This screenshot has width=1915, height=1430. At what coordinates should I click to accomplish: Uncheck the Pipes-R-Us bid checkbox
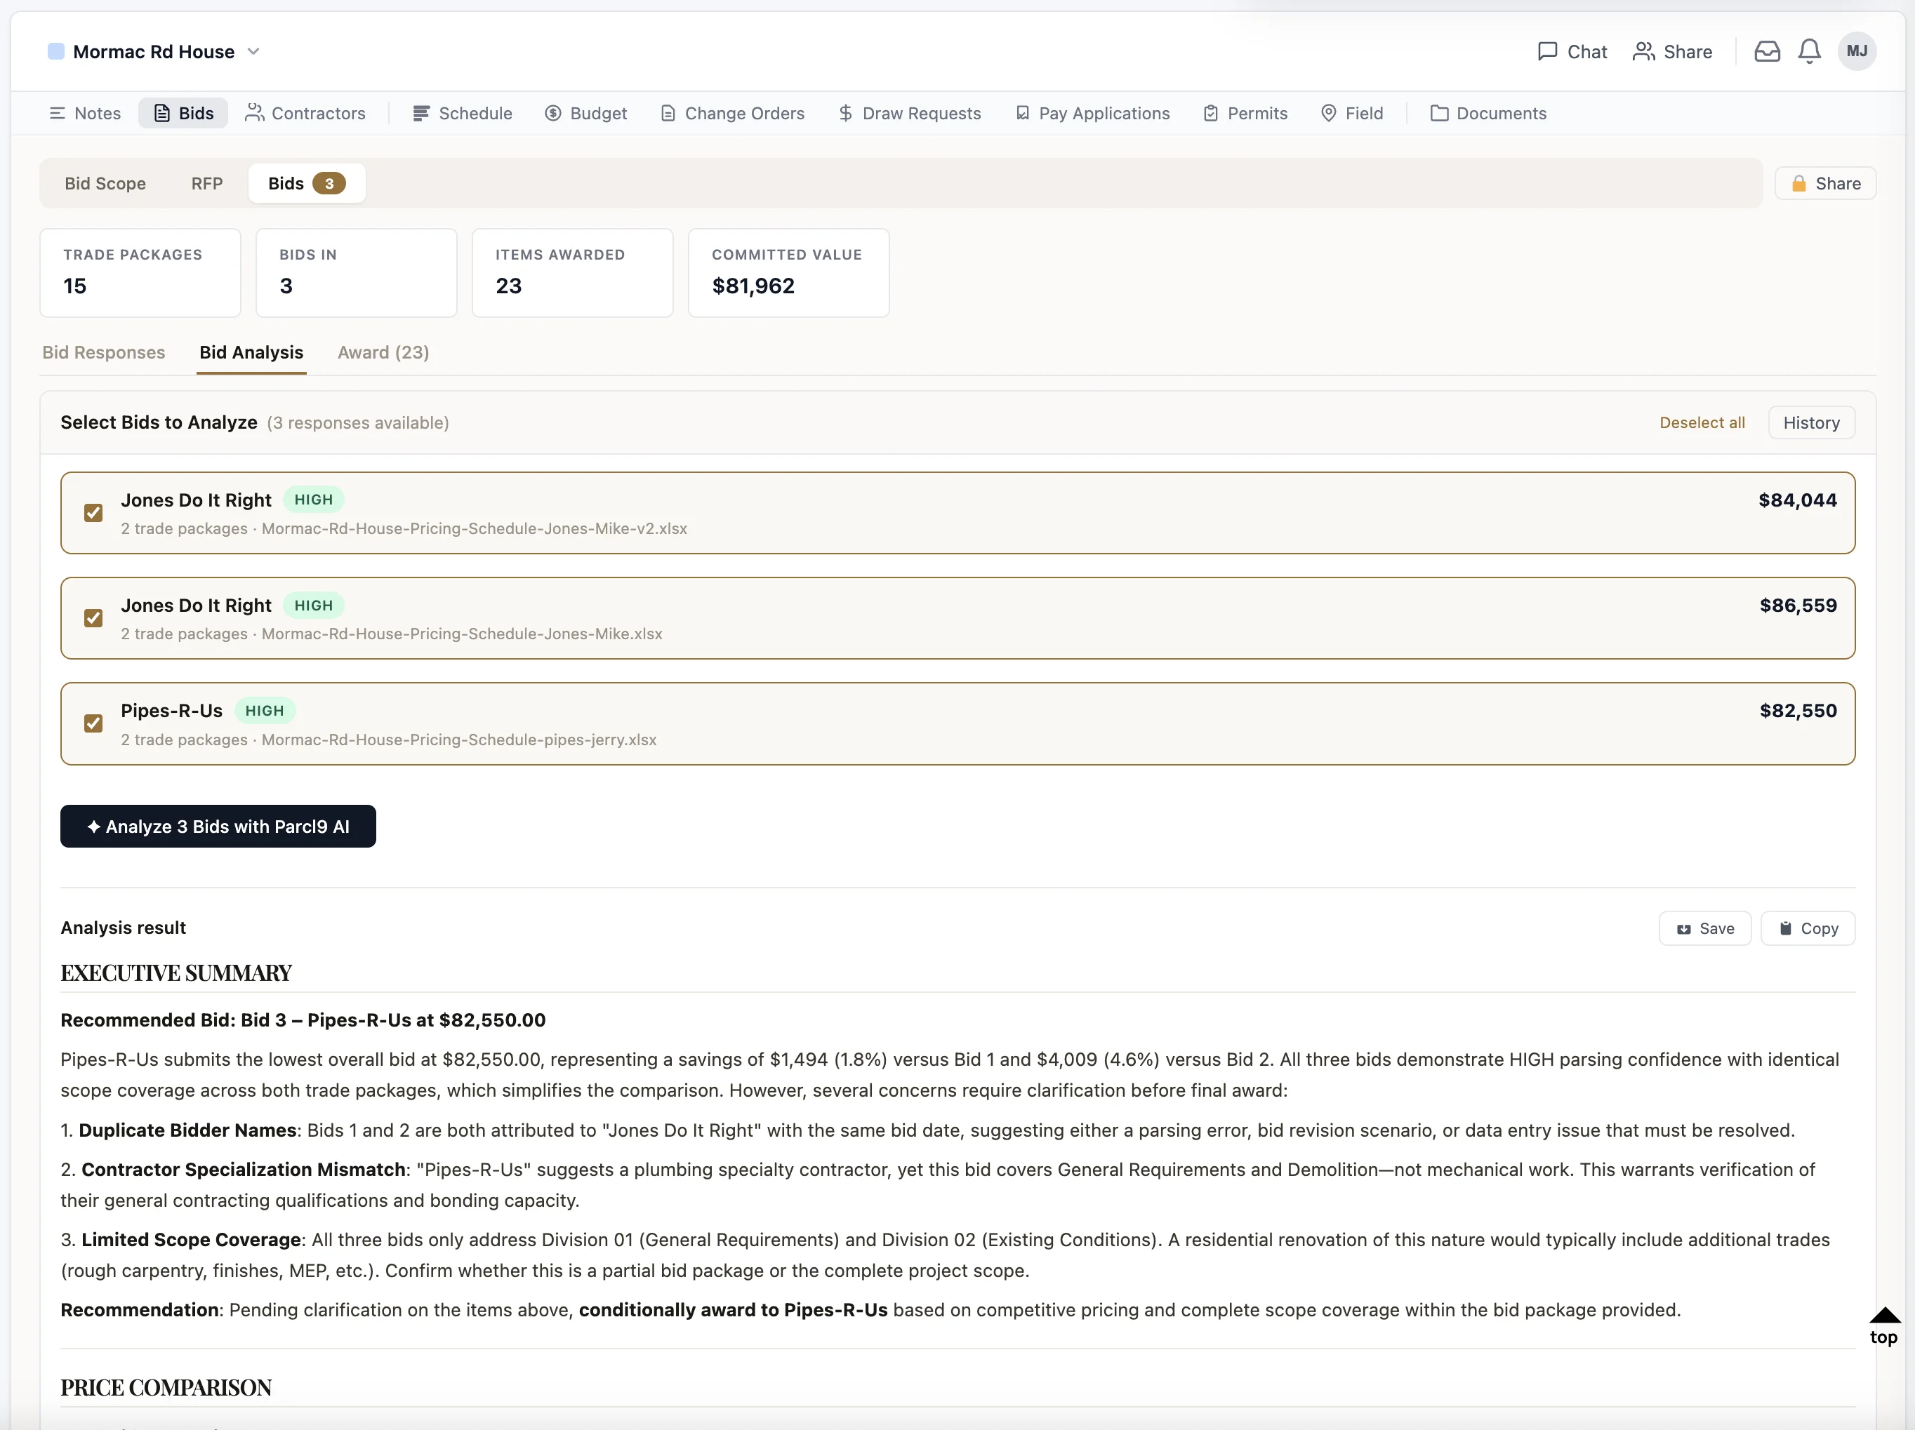coord(93,723)
